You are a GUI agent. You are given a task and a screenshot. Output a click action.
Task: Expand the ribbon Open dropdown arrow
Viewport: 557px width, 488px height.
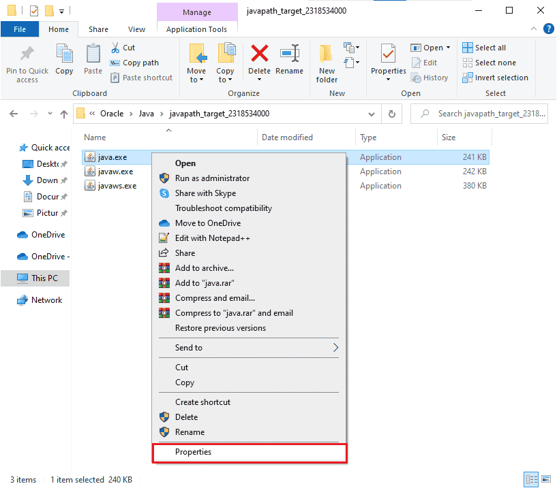click(449, 48)
